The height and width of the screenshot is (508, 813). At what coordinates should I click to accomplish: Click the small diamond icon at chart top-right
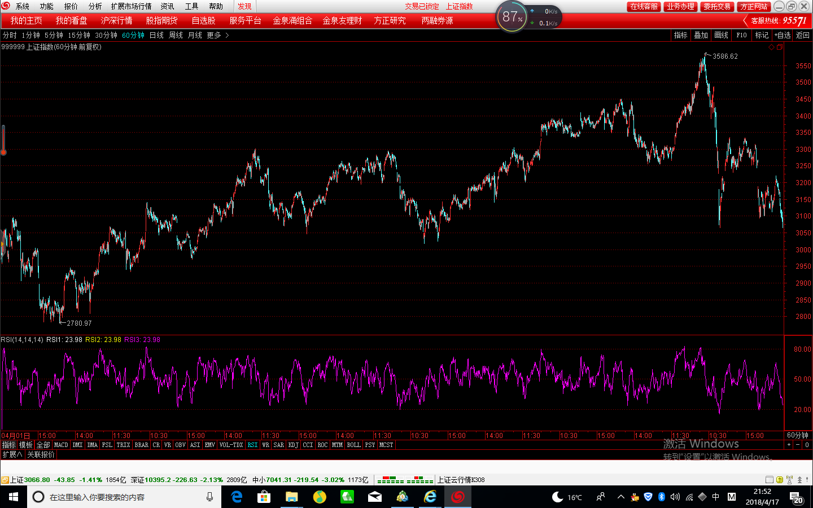[x=772, y=47]
